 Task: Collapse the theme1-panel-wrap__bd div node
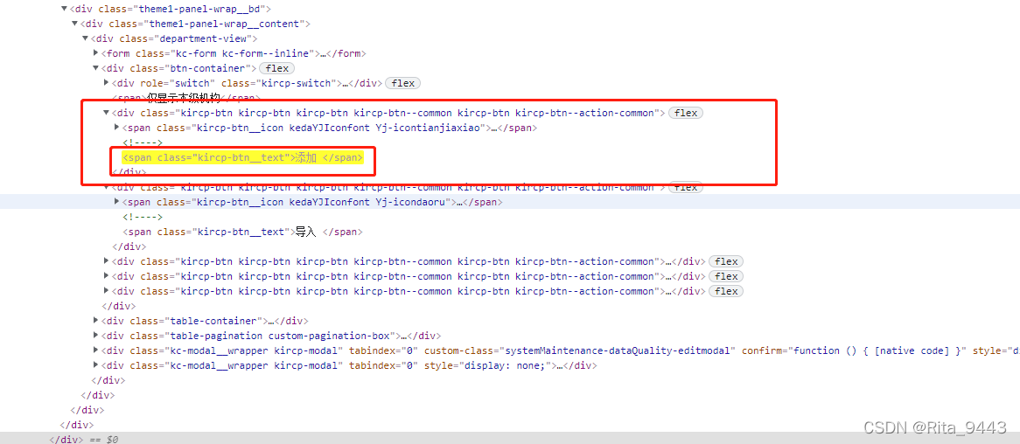[65, 9]
